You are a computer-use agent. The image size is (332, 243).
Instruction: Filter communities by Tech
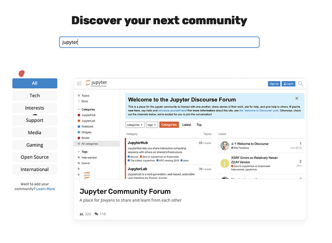35,96
